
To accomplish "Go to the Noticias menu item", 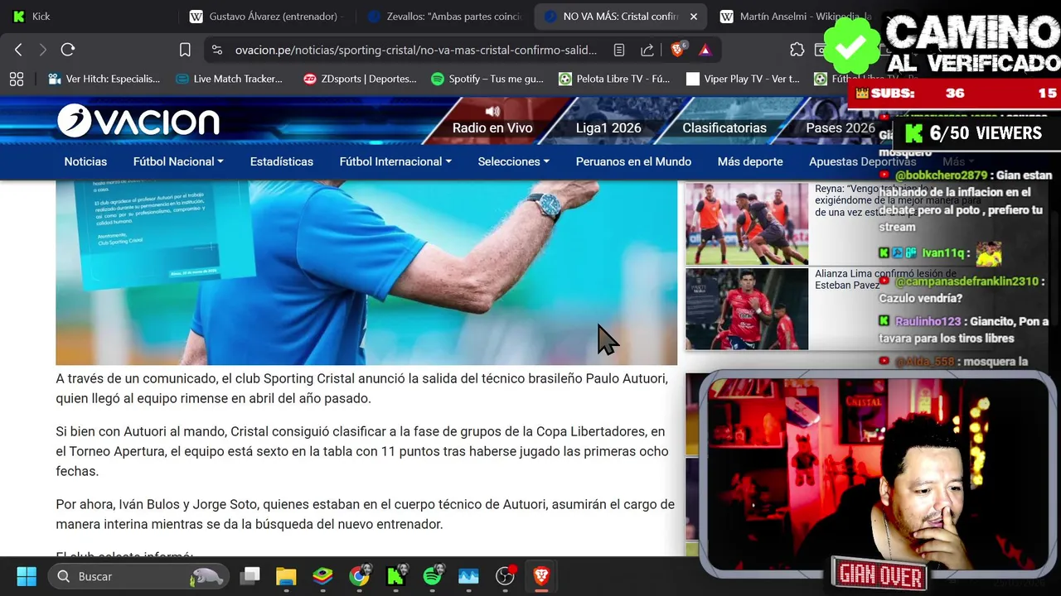I will coord(85,161).
